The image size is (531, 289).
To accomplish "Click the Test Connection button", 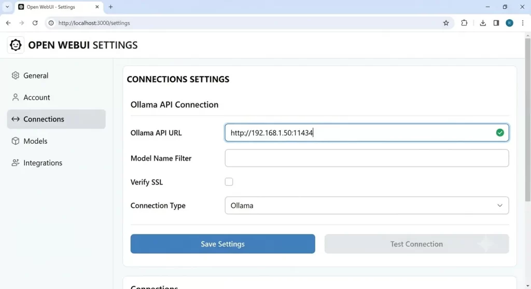I will [416, 244].
